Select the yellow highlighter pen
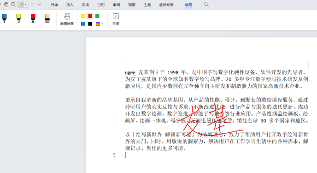The width and height of the screenshot is (317, 173). click(18, 18)
